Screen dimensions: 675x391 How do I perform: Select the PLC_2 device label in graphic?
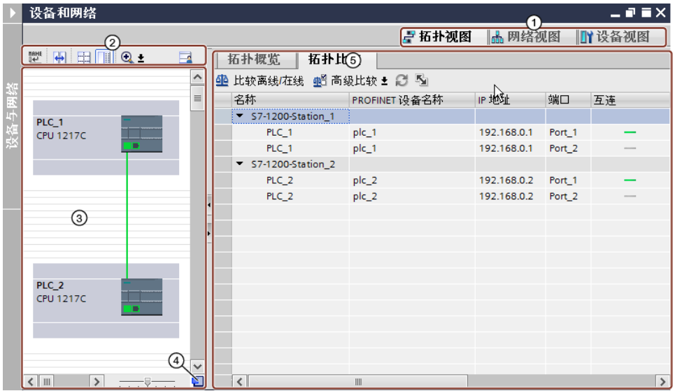click(50, 285)
